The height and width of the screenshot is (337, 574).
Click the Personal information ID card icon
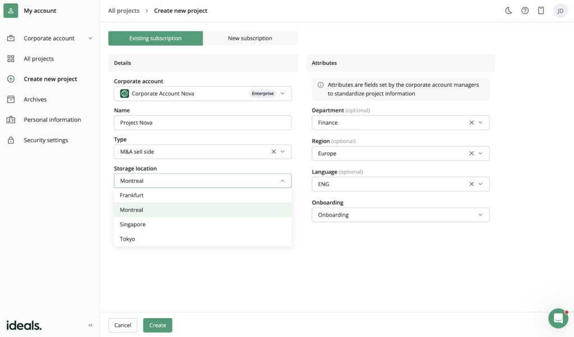(x=11, y=120)
